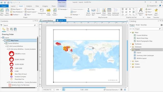
Task: Toggle Current_Incidents layer checkbox
Action: pyautogui.click(x=9, y=49)
